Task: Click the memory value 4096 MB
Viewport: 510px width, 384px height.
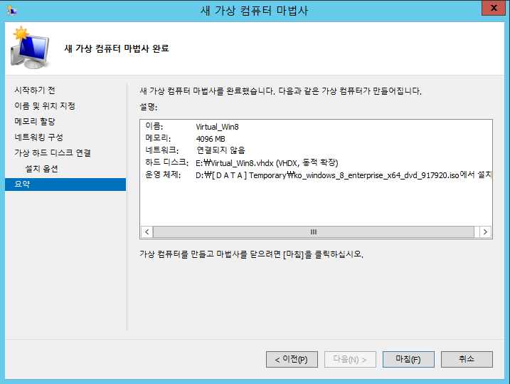Action: tap(211, 139)
